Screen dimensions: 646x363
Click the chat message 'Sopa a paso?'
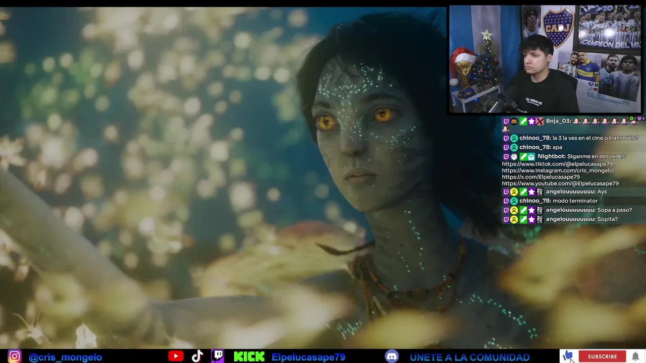pyautogui.click(x=615, y=210)
